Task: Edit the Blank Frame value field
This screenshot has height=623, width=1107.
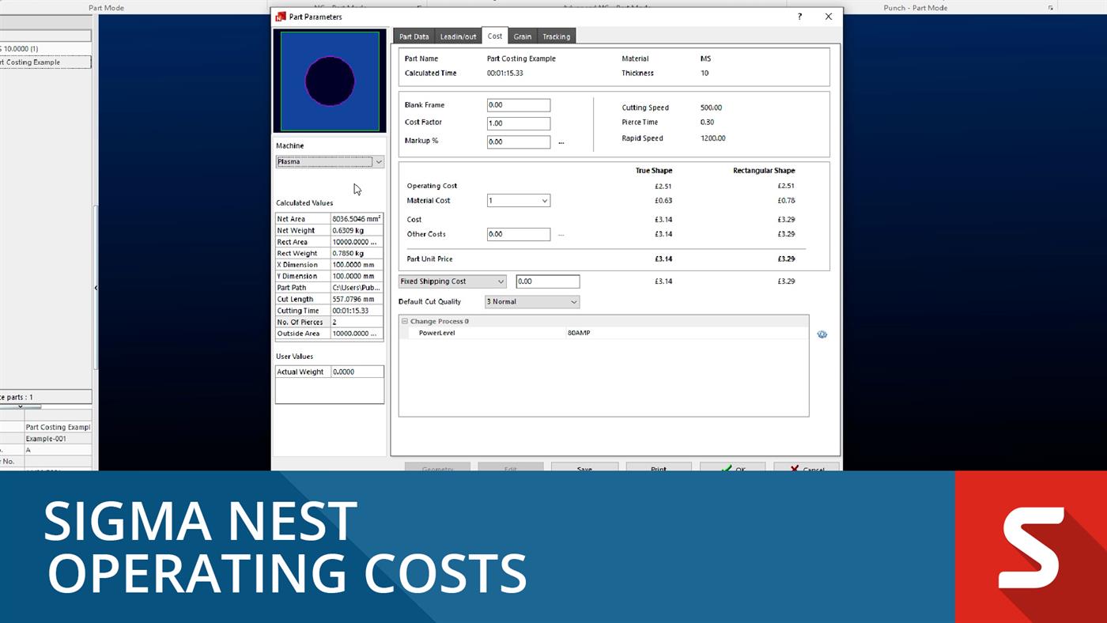Action: click(x=518, y=104)
